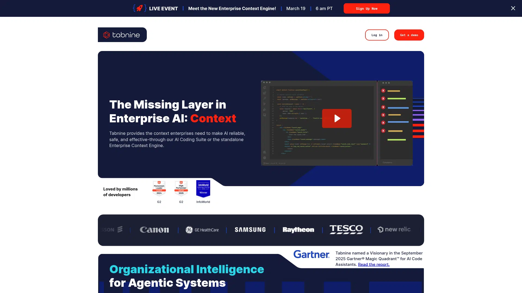Close the live event banner
This screenshot has width=522, height=293.
513,8
